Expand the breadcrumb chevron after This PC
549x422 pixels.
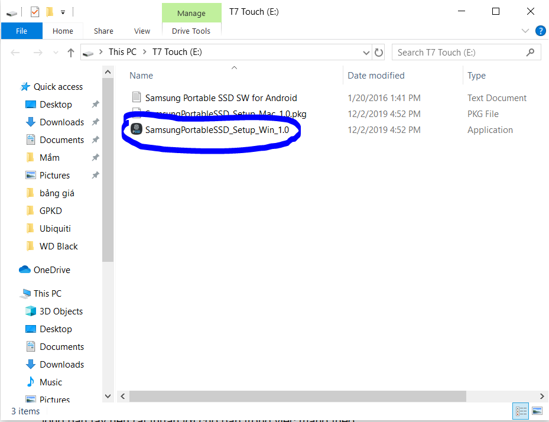pos(144,52)
